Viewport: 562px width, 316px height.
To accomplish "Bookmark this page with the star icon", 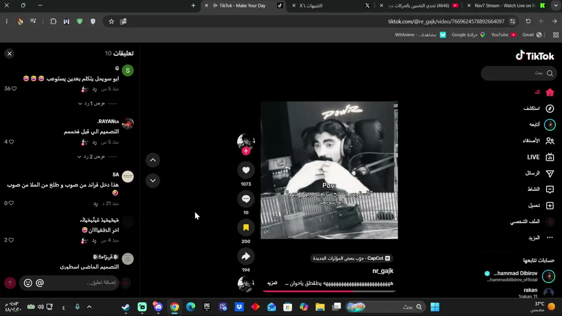I will click(112, 21).
